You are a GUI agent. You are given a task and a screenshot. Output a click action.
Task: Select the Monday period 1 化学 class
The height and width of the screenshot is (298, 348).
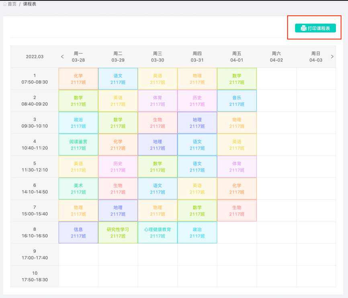point(78,79)
